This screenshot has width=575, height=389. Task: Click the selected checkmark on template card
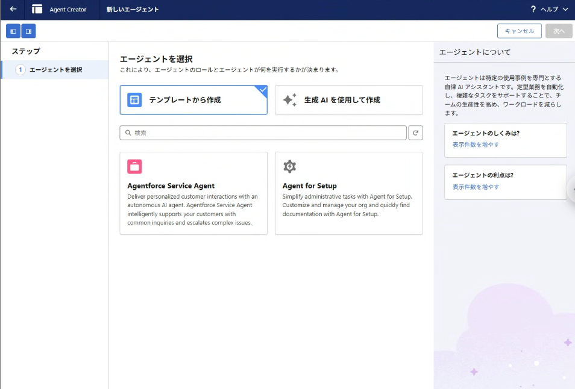pos(263,89)
